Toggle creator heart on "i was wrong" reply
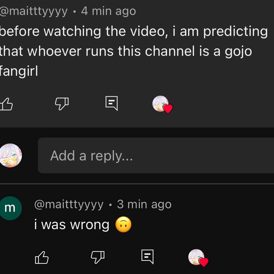The height and width of the screenshot is (274, 274). click(198, 257)
